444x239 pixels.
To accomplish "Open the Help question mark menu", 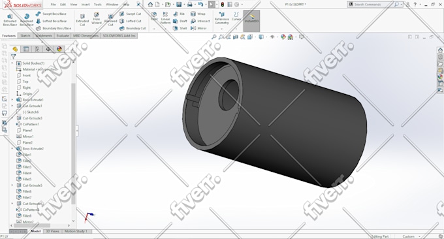I will tap(415, 5).
